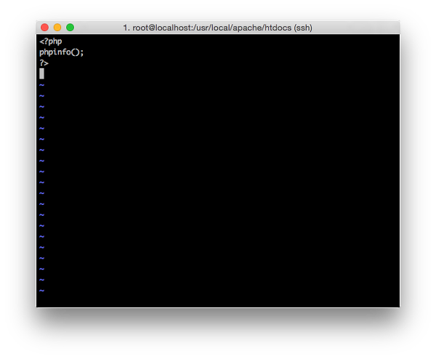Click the gray block cursor below the code
Viewport: 436px width, 359px height.
coord(41,73)
